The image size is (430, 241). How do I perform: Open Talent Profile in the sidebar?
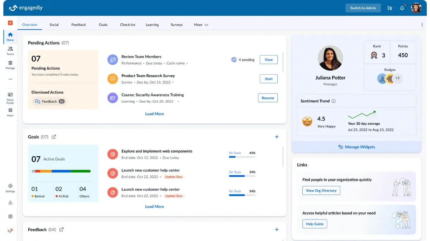10,98
